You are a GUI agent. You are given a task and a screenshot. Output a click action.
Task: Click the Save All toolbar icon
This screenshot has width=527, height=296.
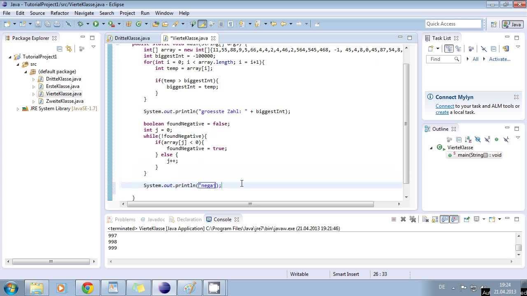47,24
